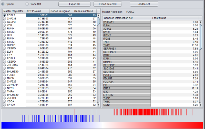Click the regulator table scrollbar thumb
This screenshot has height=129, width=205.
(x=98, y=21)
